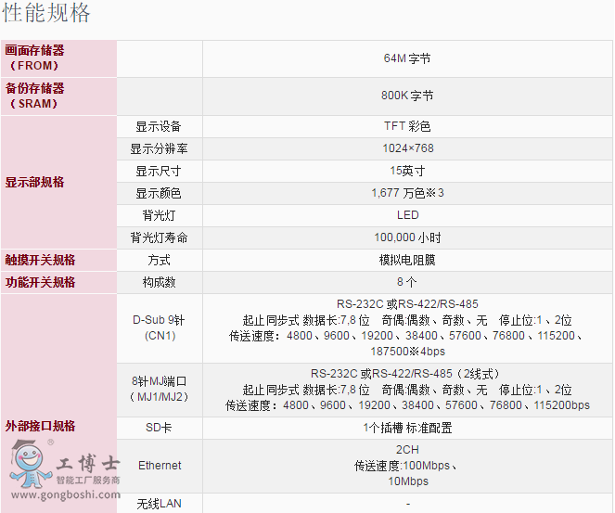
Task: Click the 性能规格 page heading
Action: 47,14
